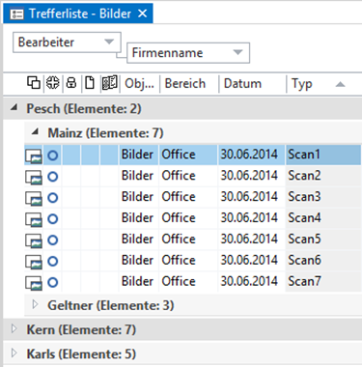The image size is (362, 367).
Task: Select the Scan5 type cell
Action: tap(323, 240)
